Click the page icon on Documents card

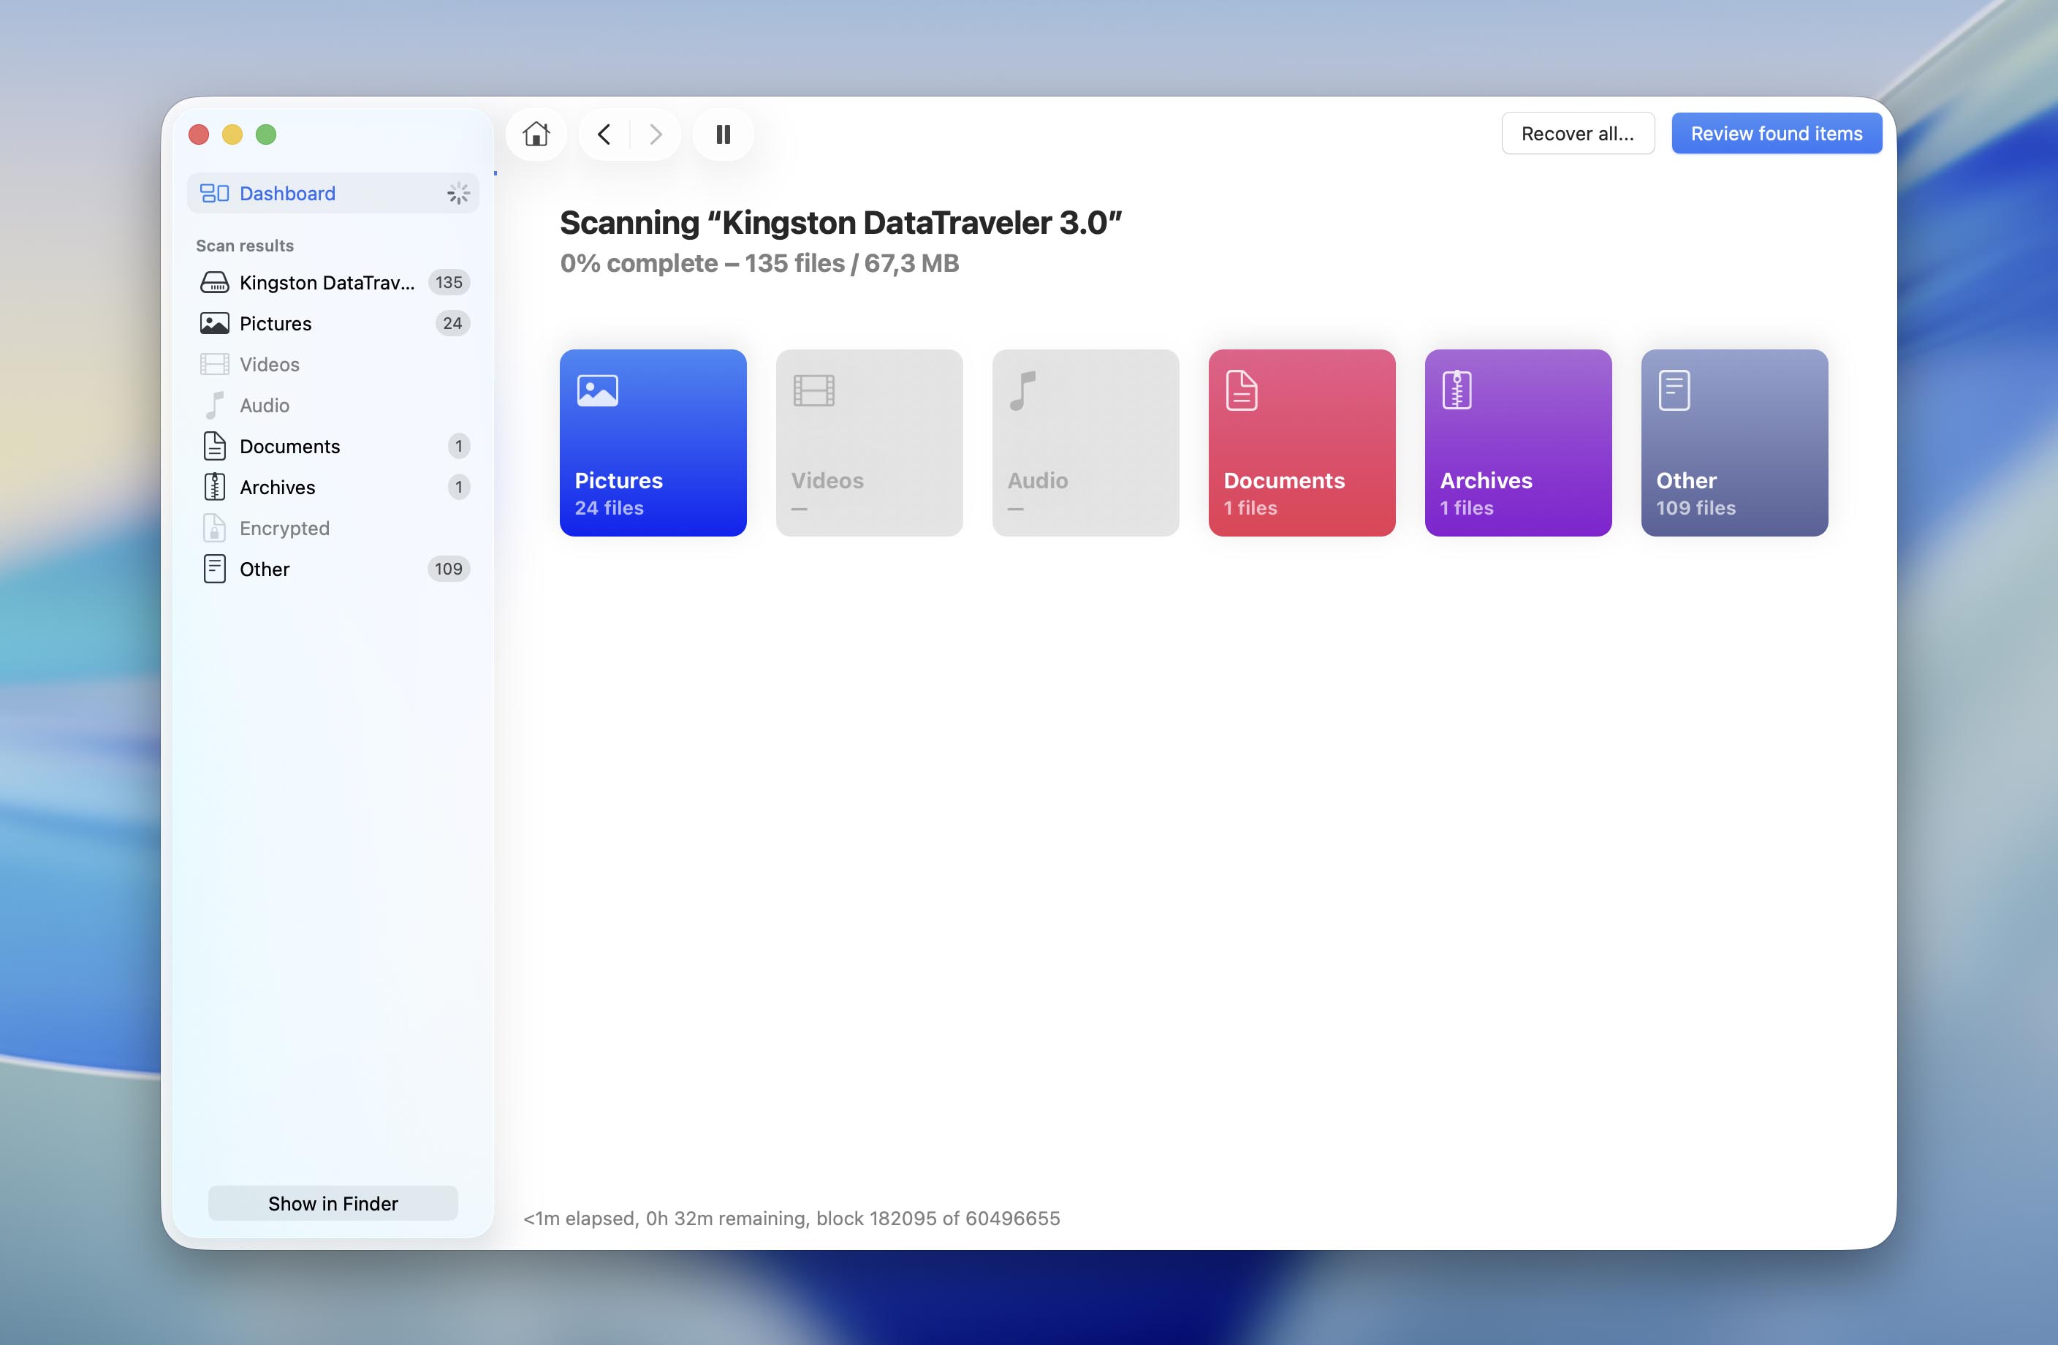[x=1242, y=390]
